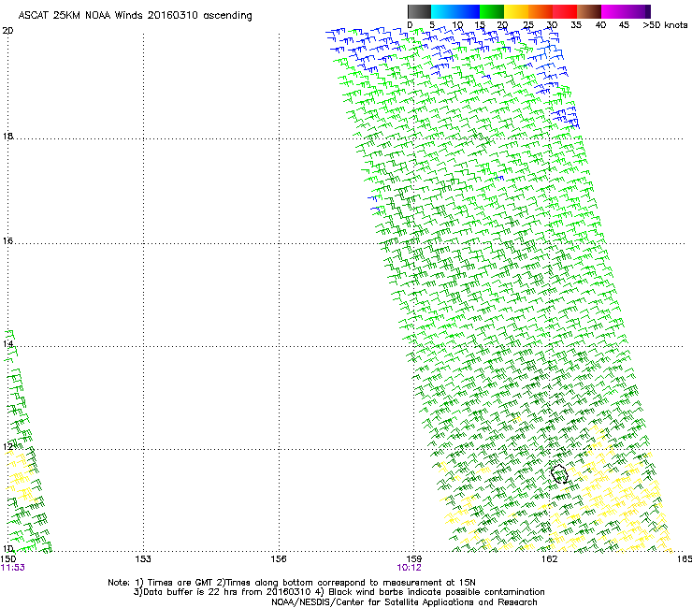The width and height of the screenshot is (692, 608).
Task: Click the brown 35-40 knots color band
Action: coord(589,11)
